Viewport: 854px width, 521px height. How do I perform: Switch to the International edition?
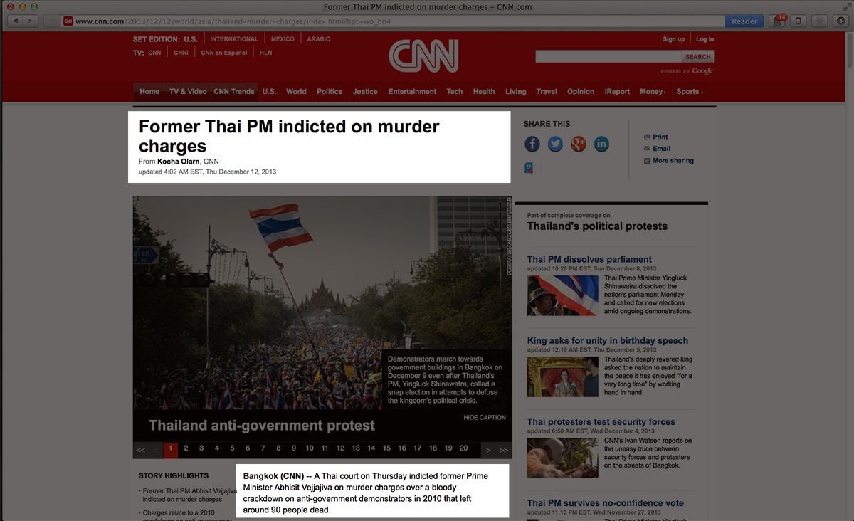234,39
